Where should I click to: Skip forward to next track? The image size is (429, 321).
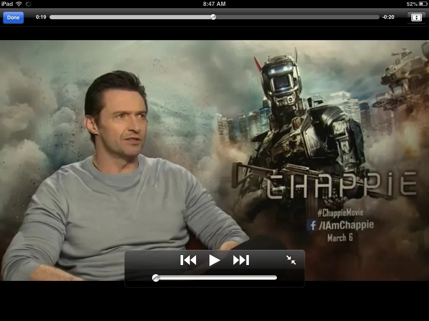[241, 260]
